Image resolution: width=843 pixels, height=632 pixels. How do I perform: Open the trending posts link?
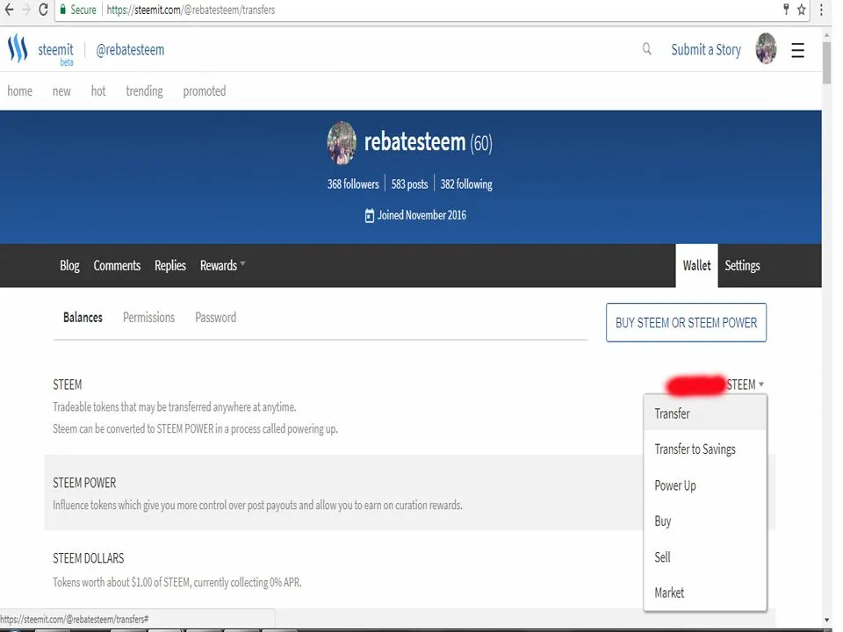click(144, 90)
